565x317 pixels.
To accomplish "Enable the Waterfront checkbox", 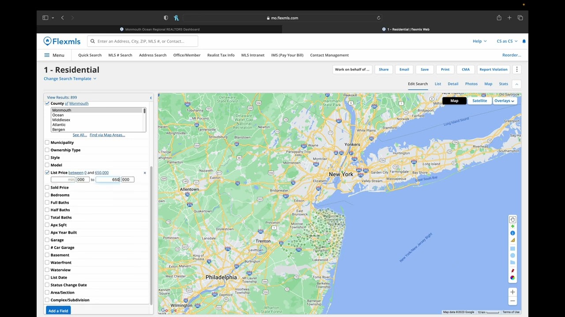I will (x=47, y=262).
